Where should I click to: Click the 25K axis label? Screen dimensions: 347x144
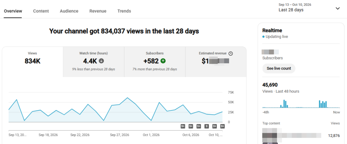(x=231, y=112)
